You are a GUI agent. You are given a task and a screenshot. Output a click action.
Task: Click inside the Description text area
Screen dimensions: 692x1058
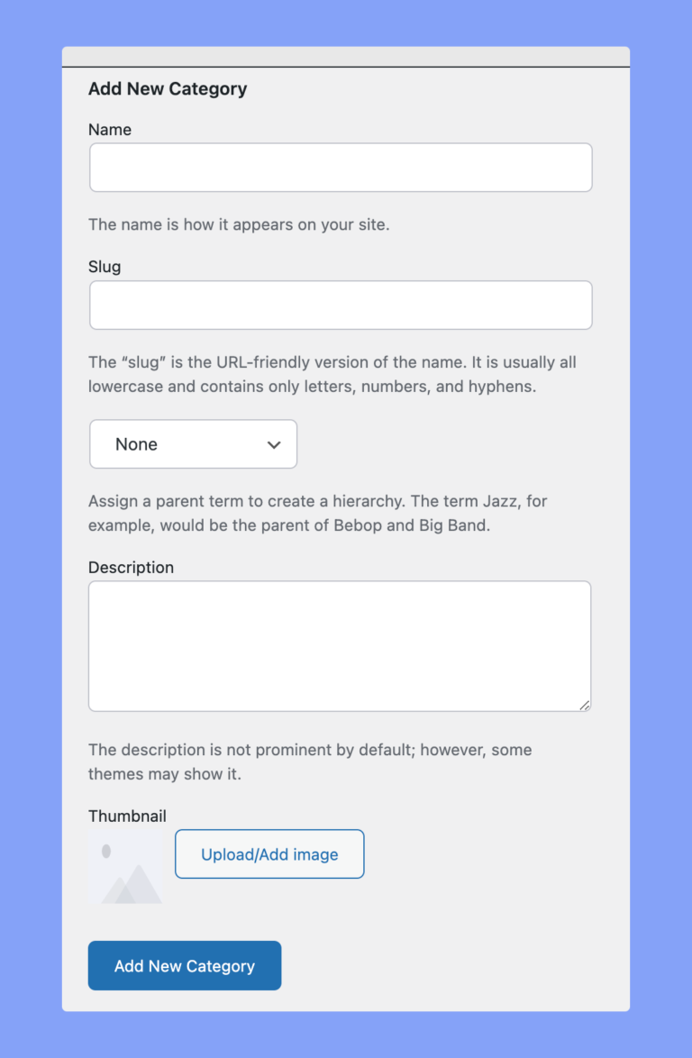pyautogui.click(x=340, y=644)
